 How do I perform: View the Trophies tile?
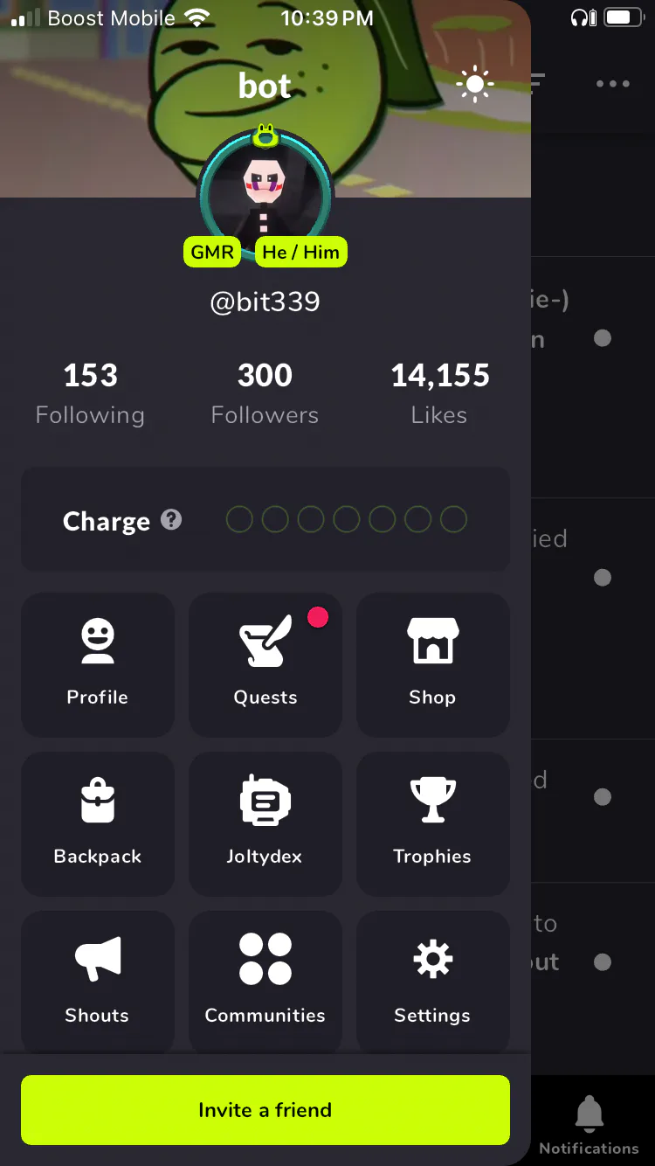(433, 824)
